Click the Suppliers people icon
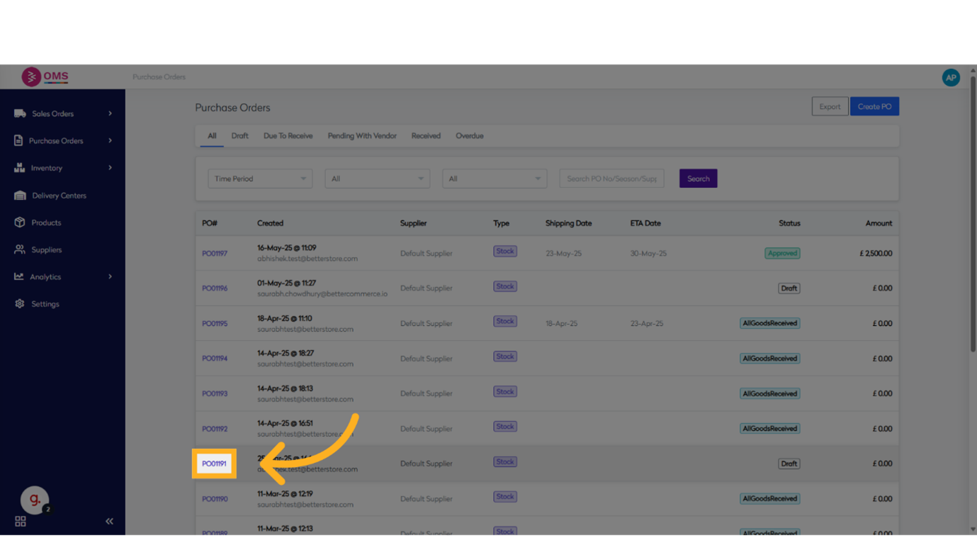Screen dimensions: 977x550 point(20,249)
